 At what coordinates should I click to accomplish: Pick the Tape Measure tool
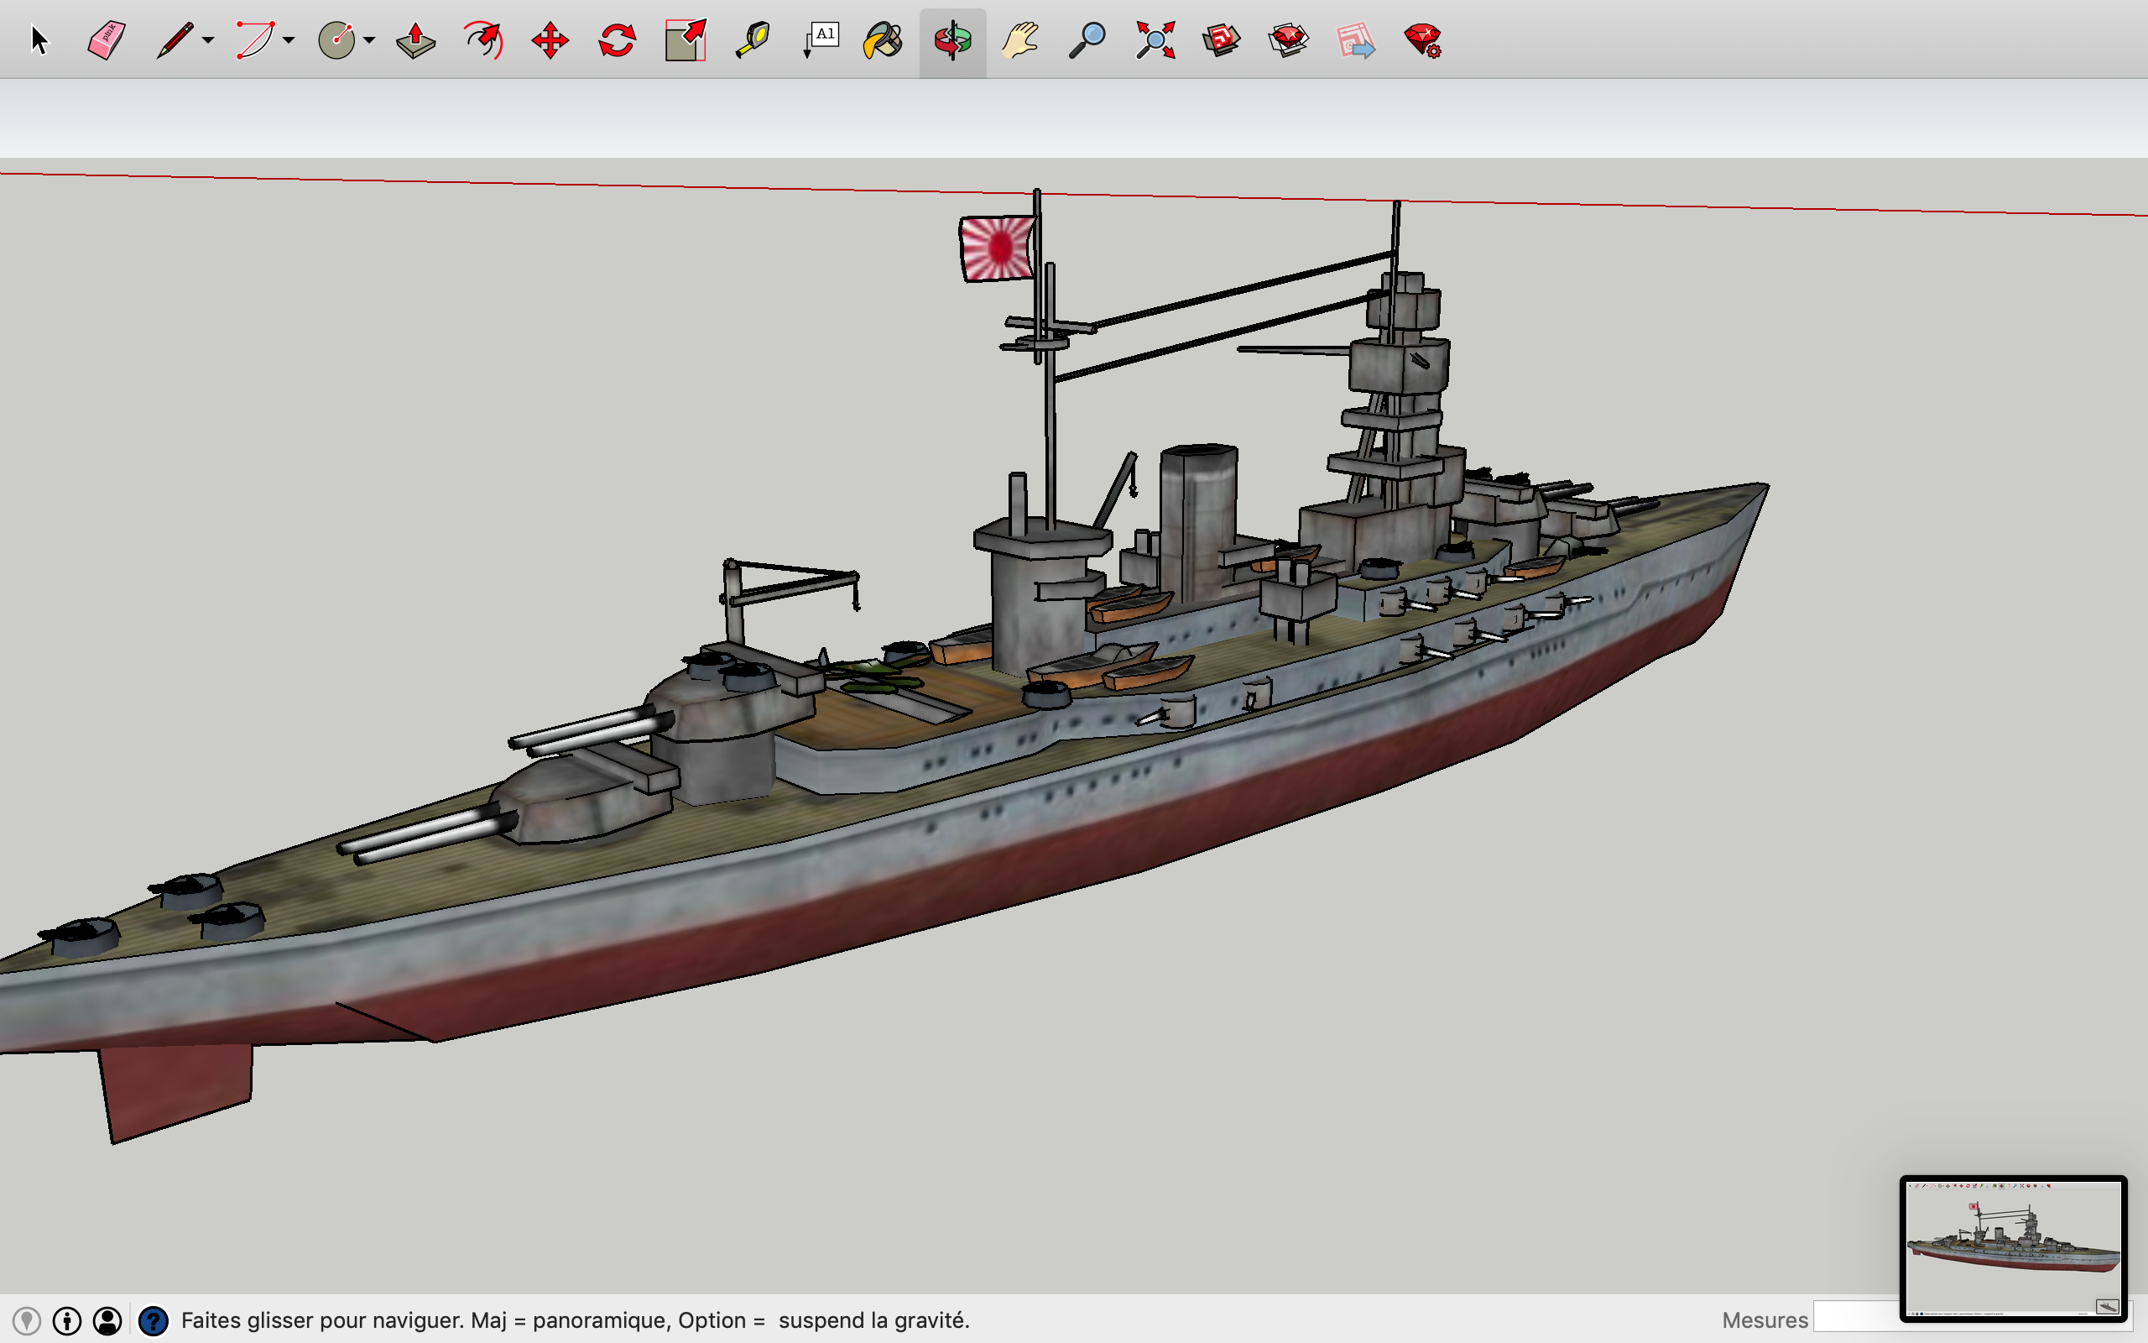[x=753, y=40]
